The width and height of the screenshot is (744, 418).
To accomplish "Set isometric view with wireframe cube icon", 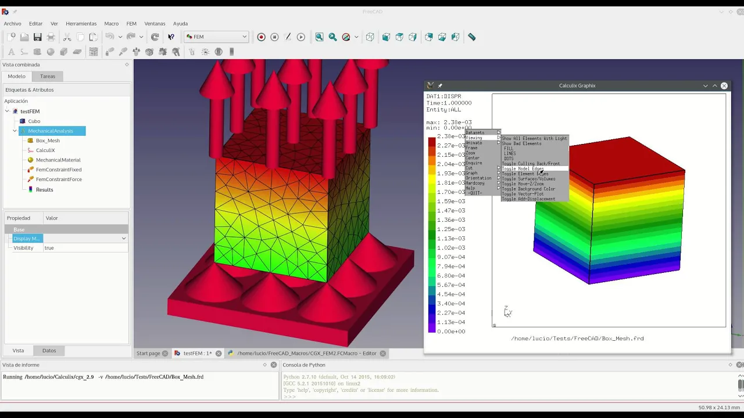I will [x=370, y=37].
